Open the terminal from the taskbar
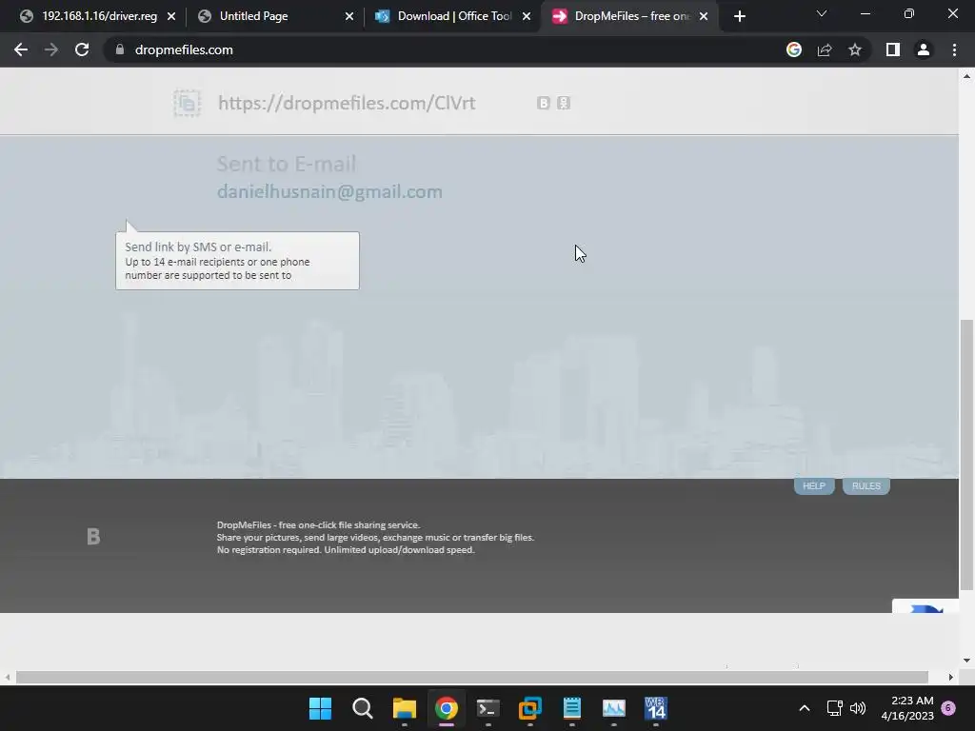This screenshot has width=975, height=731. coord(488,708)
